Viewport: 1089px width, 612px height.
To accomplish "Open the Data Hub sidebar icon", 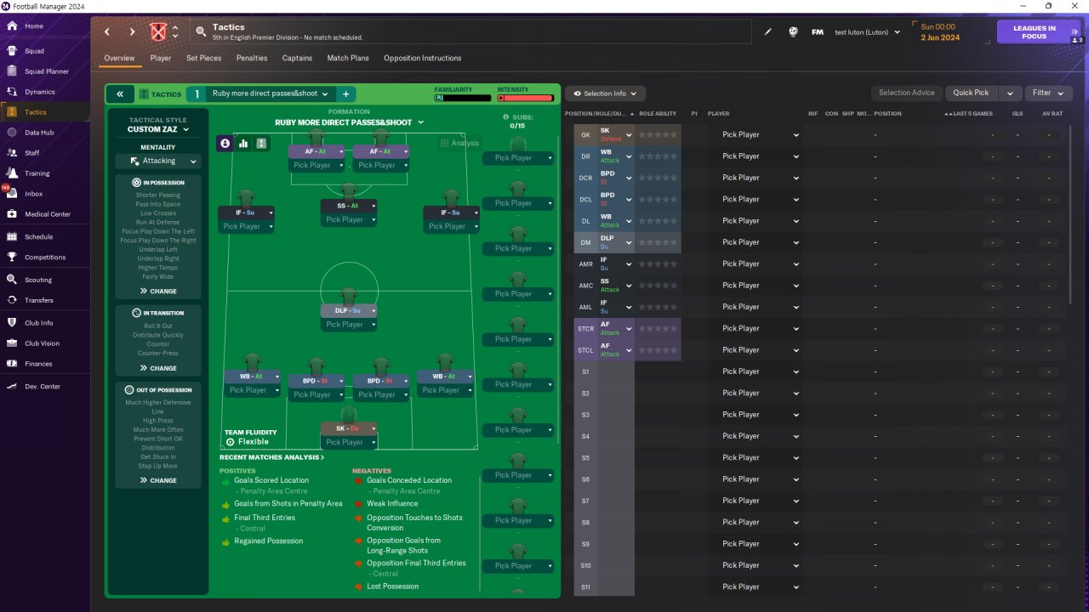I will 12,133.
